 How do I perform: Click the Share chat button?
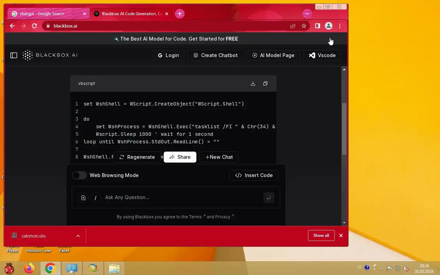180,157
